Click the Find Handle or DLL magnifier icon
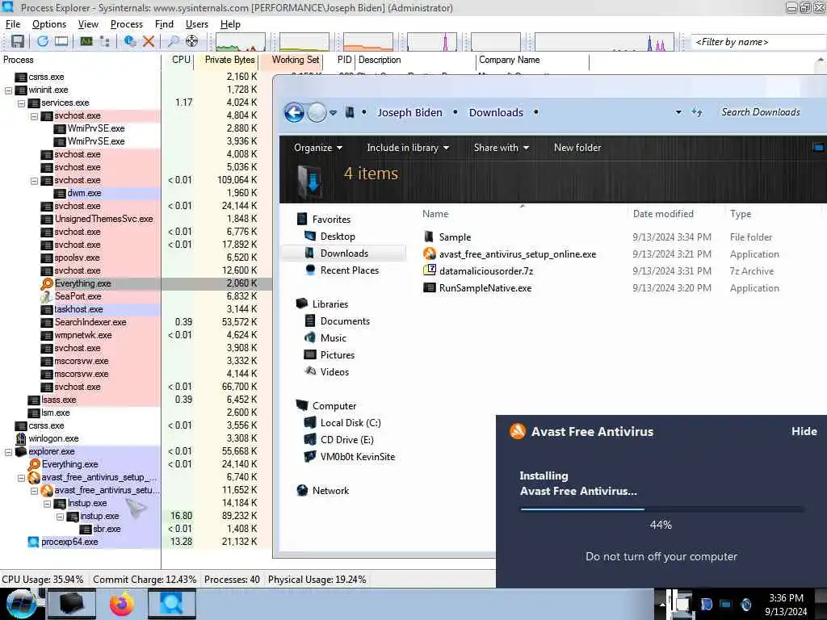The width and height of the screenshot is (827, 620). (x=173, y=41)
